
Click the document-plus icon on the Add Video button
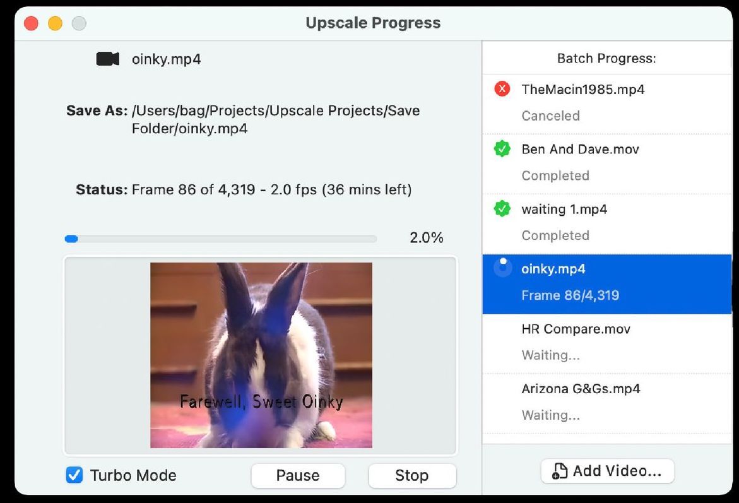(x=559, y=471)
